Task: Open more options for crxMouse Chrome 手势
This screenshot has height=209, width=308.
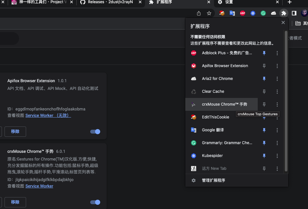Action: [x=277, y=104]
